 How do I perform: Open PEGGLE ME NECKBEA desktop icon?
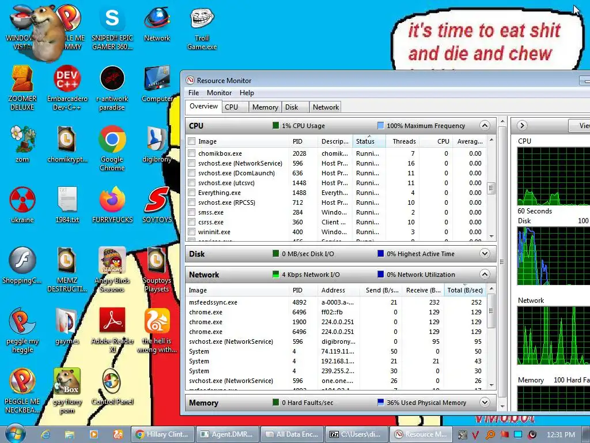point(22,391)
